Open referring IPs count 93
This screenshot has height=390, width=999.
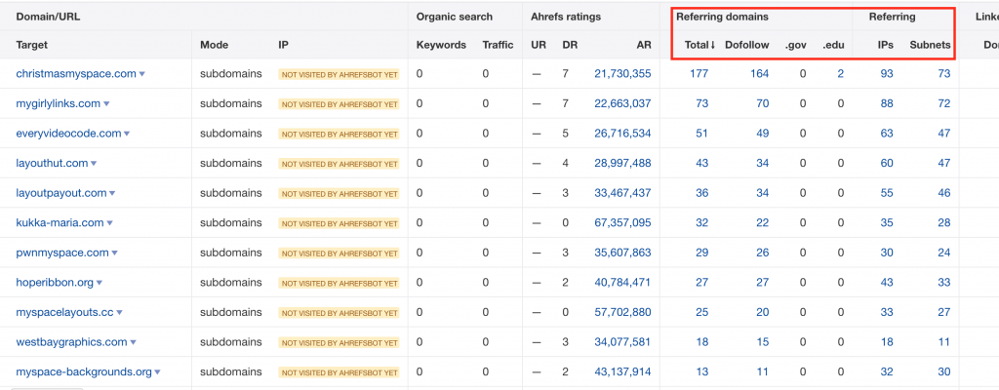click(x=887, y=73)
